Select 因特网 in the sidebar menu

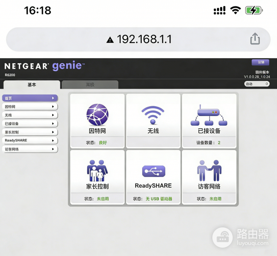point(30,107)
